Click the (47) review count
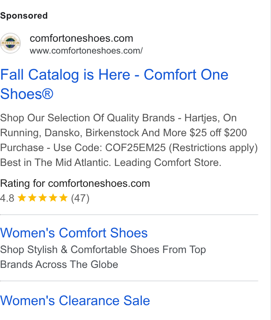The height and width of the screenshot is (320, 271). pos(80,198)
